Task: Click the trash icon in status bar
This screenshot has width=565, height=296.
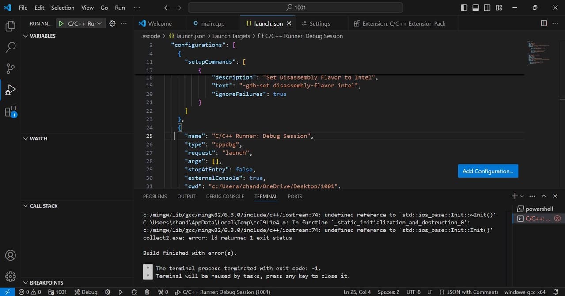Action: point(148,292)
